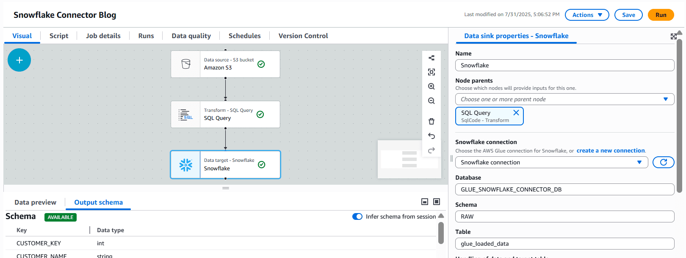Delete selected node with trash icon

coord(431,122)
